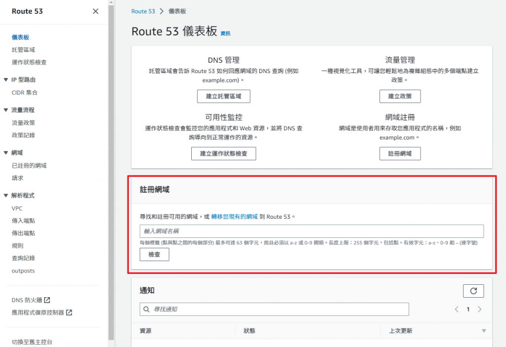Open 運作狀態檢查 in the sidebar

tap(29, 62)
